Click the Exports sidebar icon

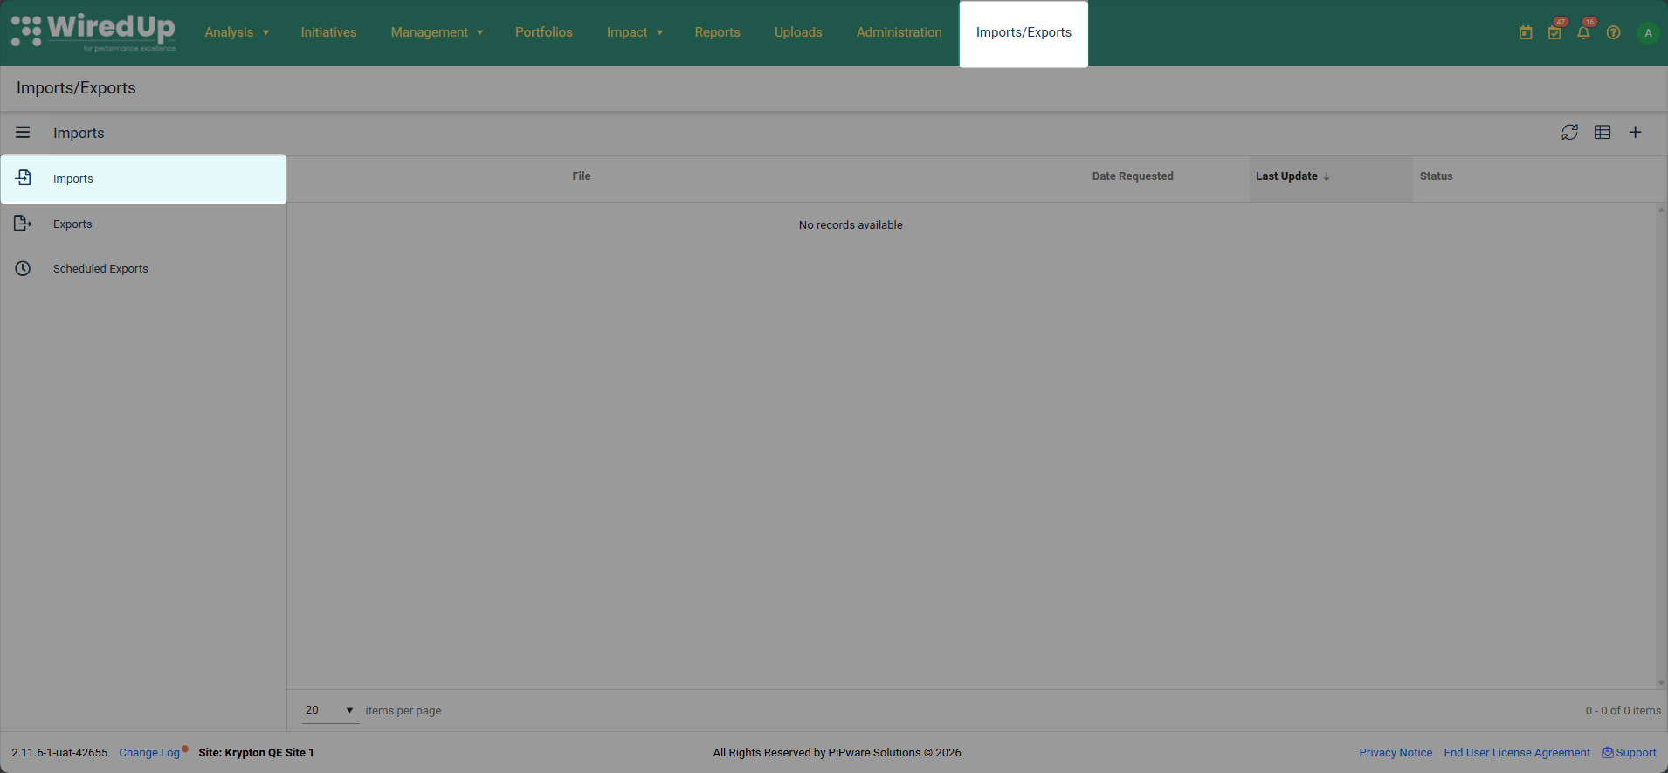(23, 224)
